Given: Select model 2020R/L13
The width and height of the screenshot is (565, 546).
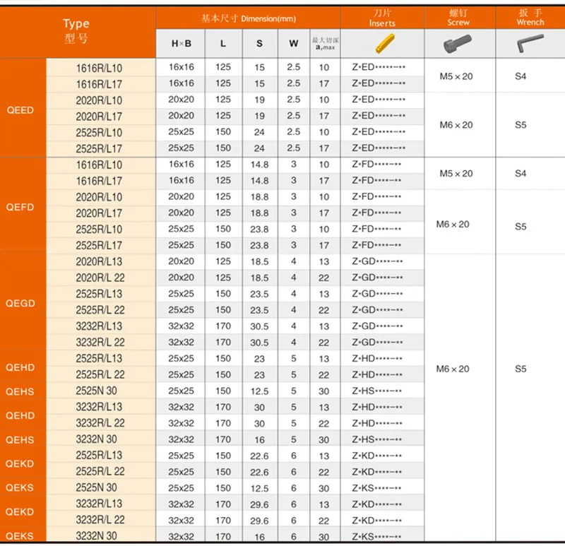Looking at the screenshot, I should pos(99,261).
